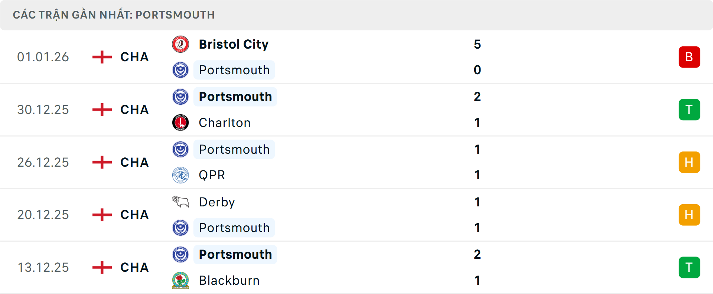Click the Blackburn team name
The width and height of the screenshot is (713, 294).
pyautogui.click(x=229, y=280)
